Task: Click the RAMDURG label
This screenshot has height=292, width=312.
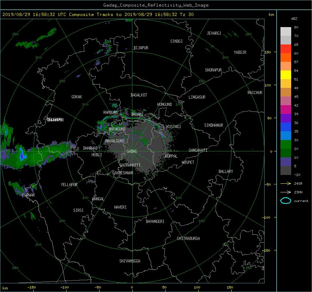Action: [x=111, y=112]
